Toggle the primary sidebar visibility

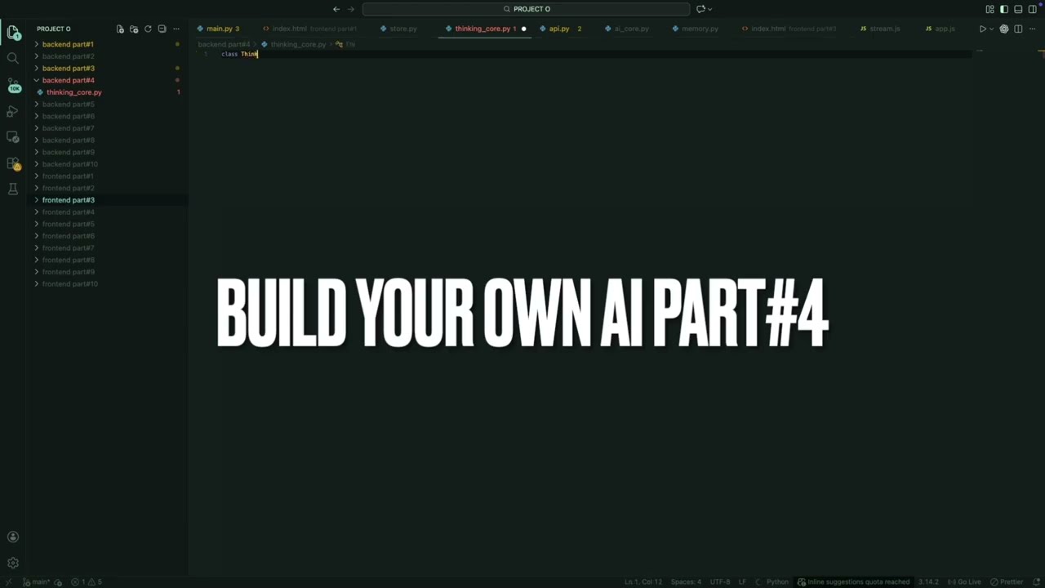[x=1004, y=9]
